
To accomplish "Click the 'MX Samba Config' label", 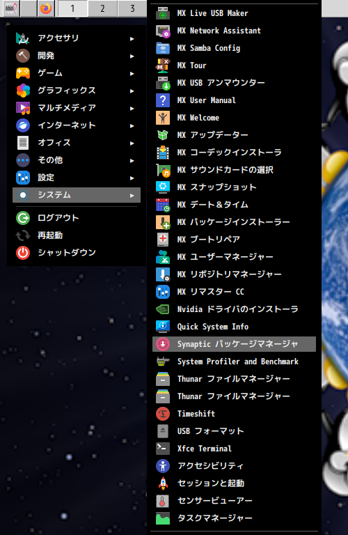I will pyautogui.click(x=209, y=48).
